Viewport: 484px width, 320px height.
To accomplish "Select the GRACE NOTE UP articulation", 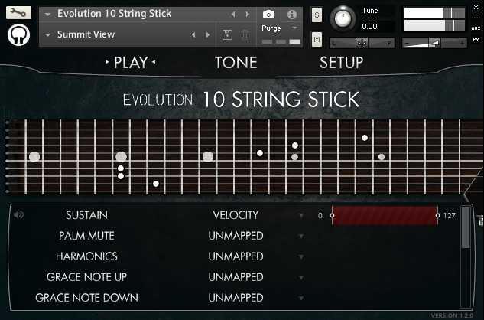I will click(x=86, y=277).
